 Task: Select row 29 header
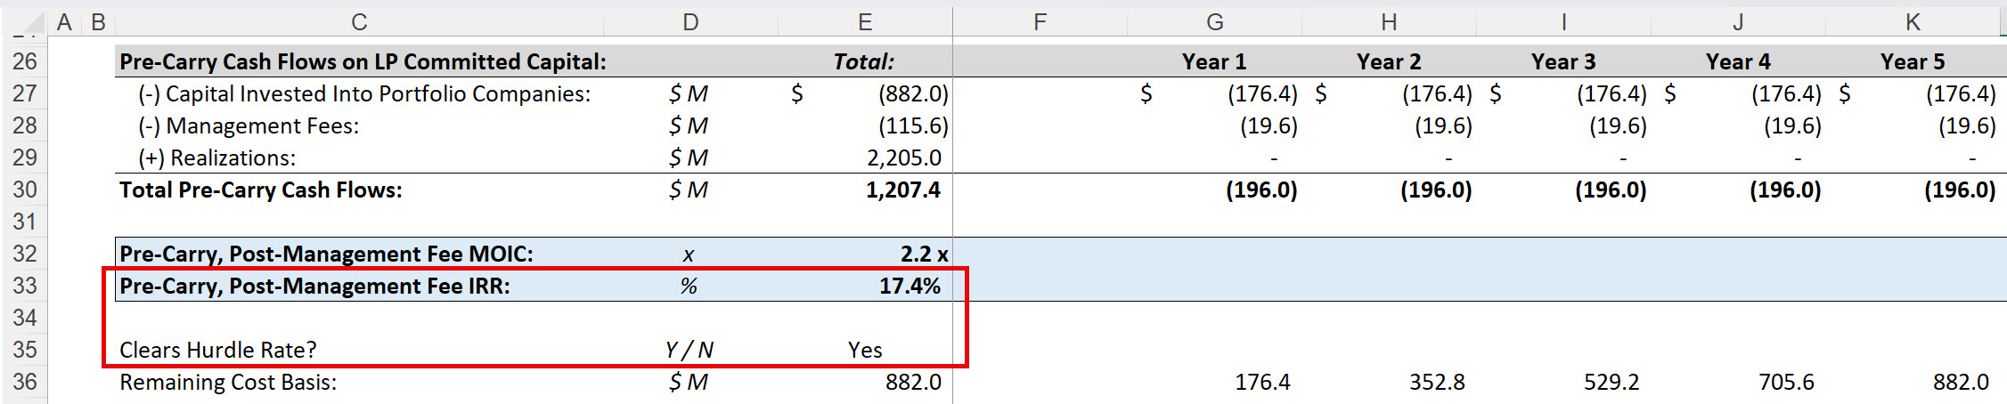24,158
